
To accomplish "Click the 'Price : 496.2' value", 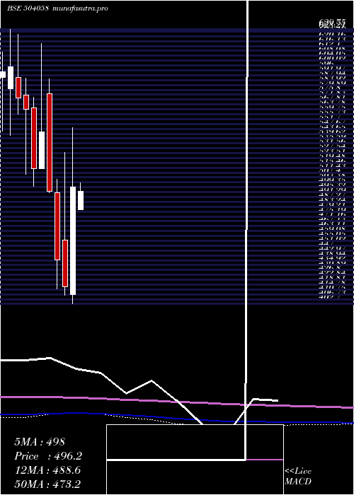I will (48, 456).
